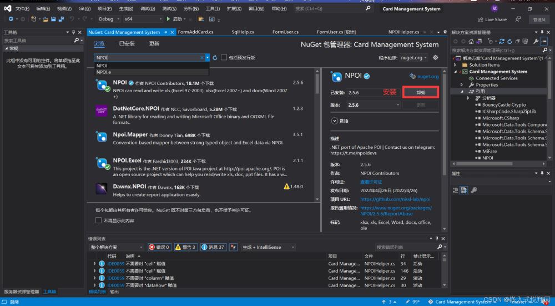Enable include prerelease checkbox

point(224,57)
